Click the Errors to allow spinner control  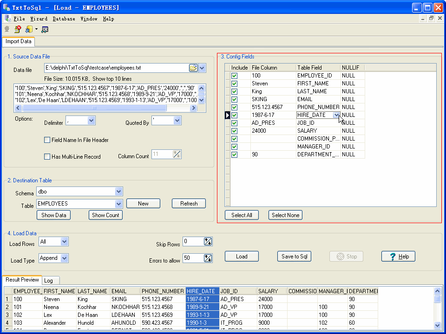tap(208, 258)
